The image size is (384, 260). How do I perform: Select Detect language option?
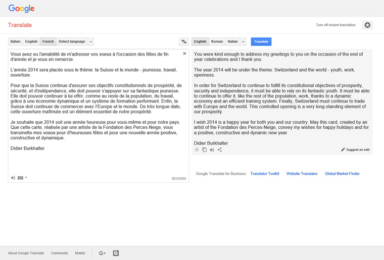click(72, 41)
